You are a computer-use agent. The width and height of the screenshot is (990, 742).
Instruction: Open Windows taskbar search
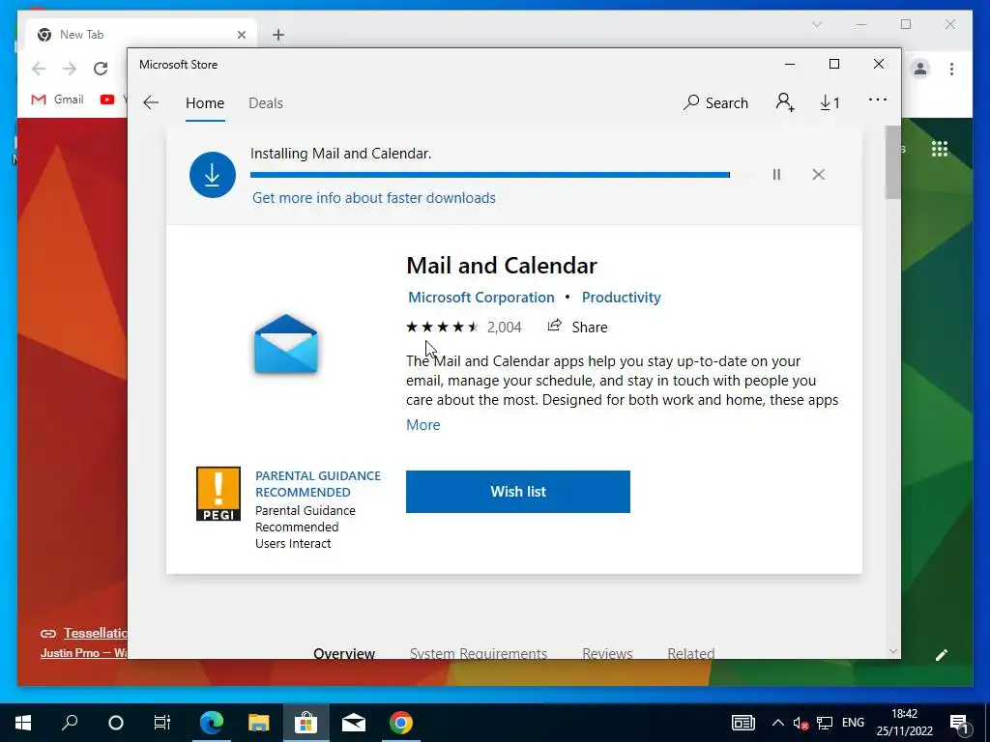[x=70, y=722]
